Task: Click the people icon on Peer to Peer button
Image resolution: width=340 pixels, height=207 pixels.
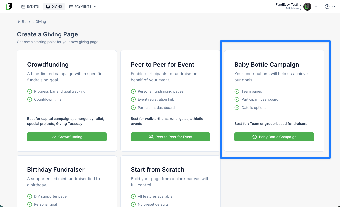Action: pos(151,137)
